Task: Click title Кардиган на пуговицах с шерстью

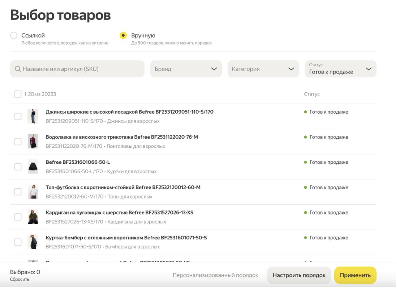Action: (119, 212)
